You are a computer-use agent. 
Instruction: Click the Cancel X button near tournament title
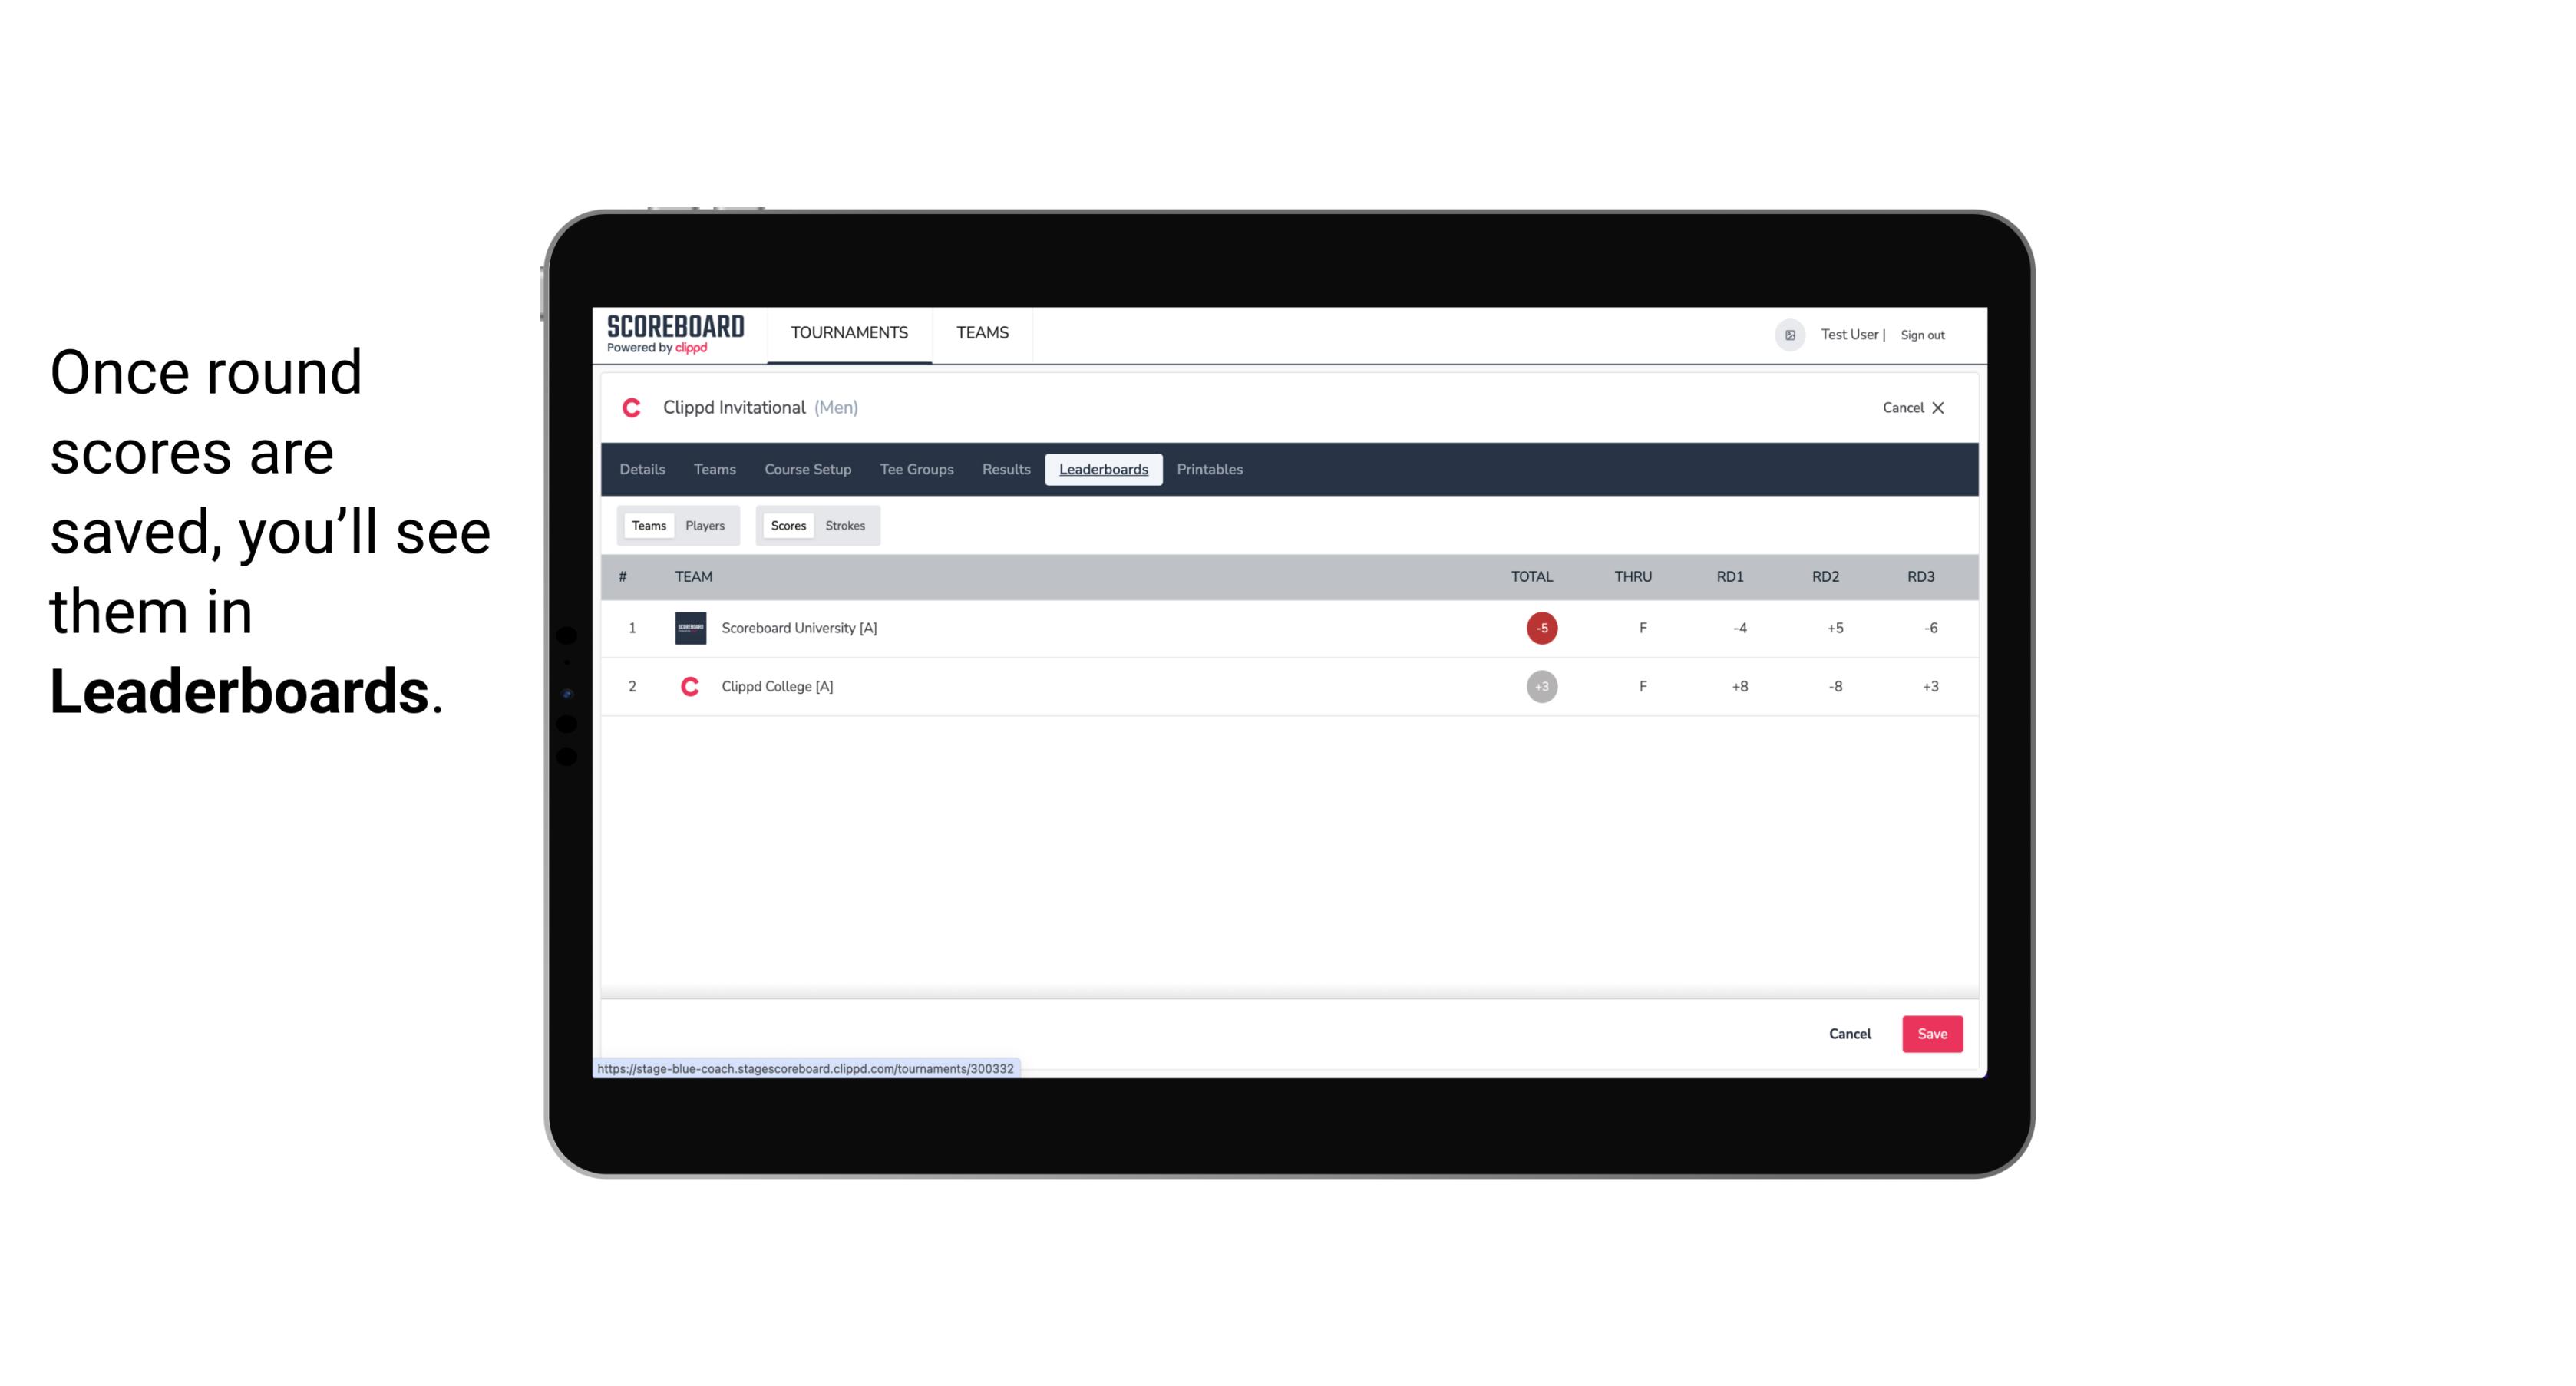click(x=1912, y=406)
